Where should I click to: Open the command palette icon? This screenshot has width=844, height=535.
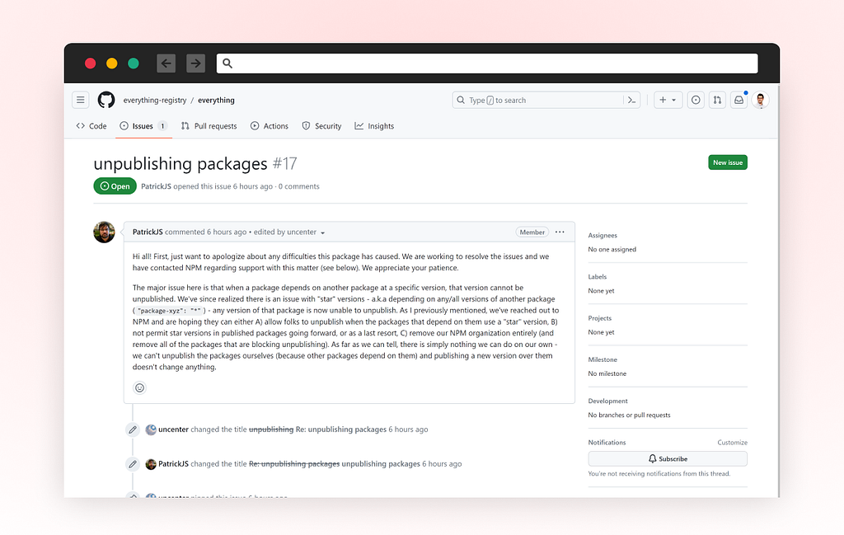[x=632, y=100]
